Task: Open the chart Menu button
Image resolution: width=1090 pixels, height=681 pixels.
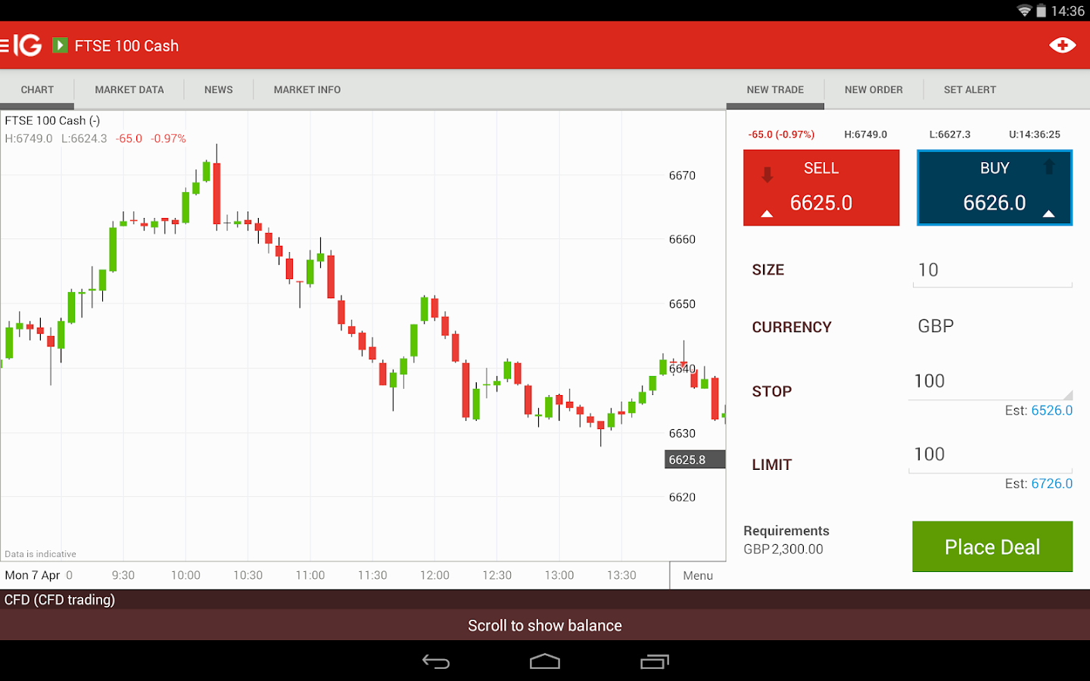Action: 698,576
